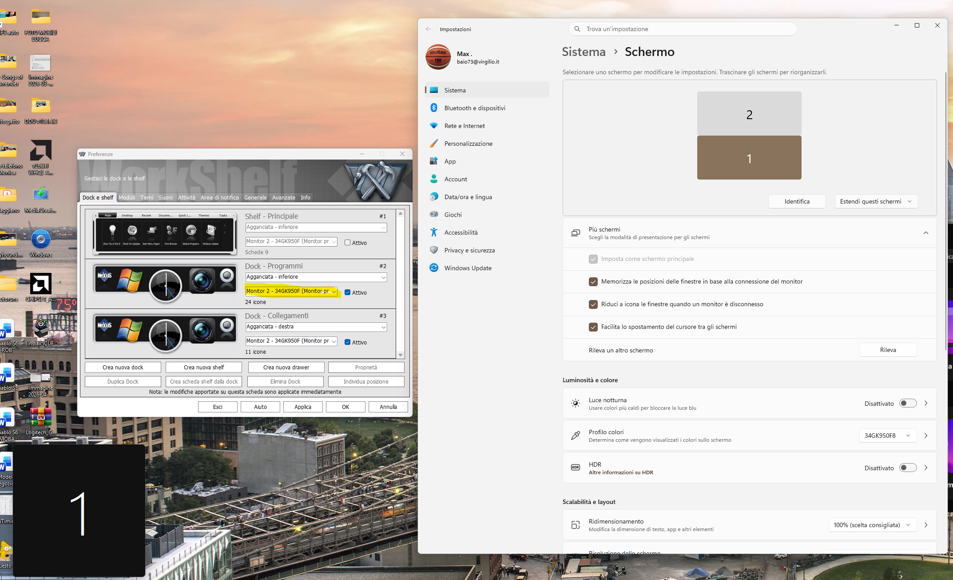Select display 2 rectangle in arrangement

pyautogui.click(x=749, y=113)
